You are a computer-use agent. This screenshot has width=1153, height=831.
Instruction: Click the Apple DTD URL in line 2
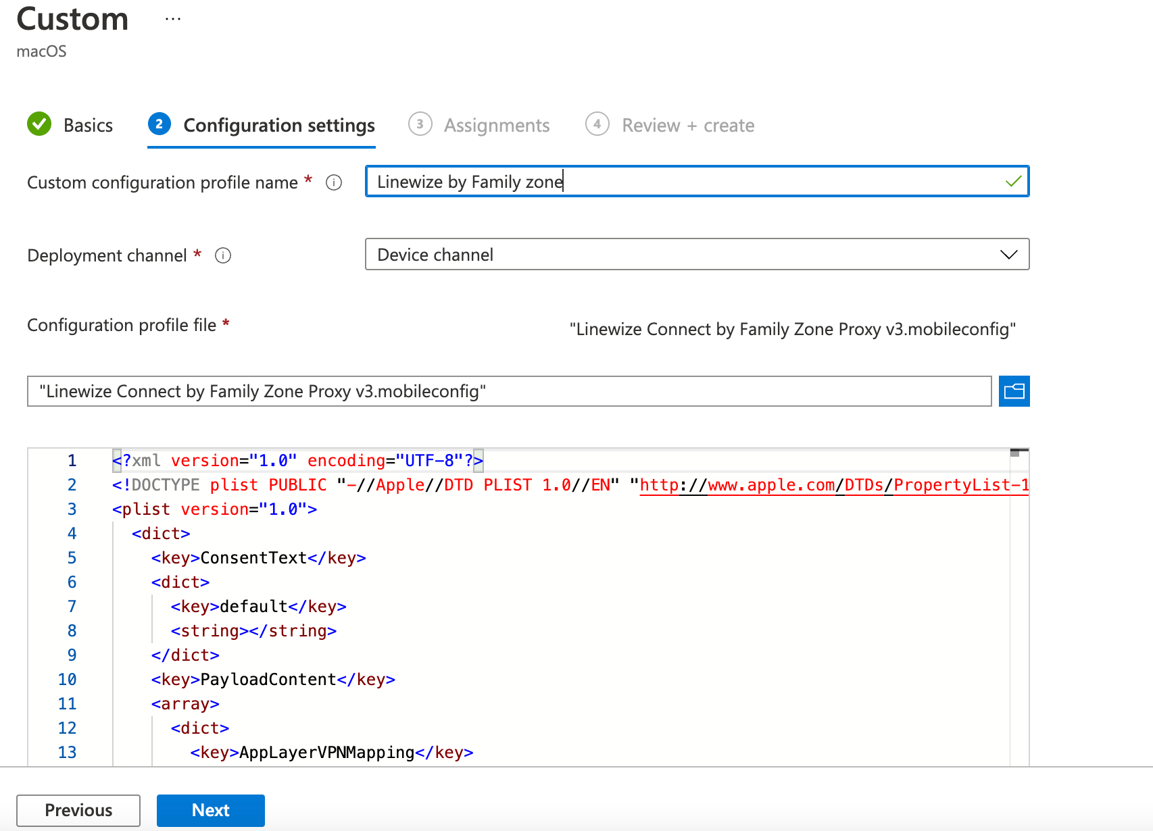(x=834, y=485)
